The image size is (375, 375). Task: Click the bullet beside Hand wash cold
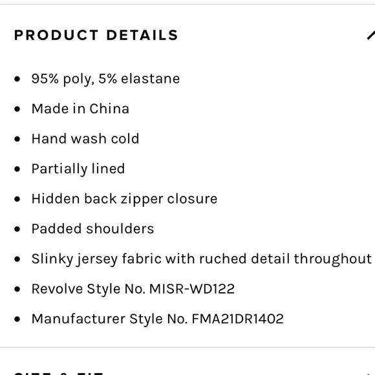pos(17,139)
